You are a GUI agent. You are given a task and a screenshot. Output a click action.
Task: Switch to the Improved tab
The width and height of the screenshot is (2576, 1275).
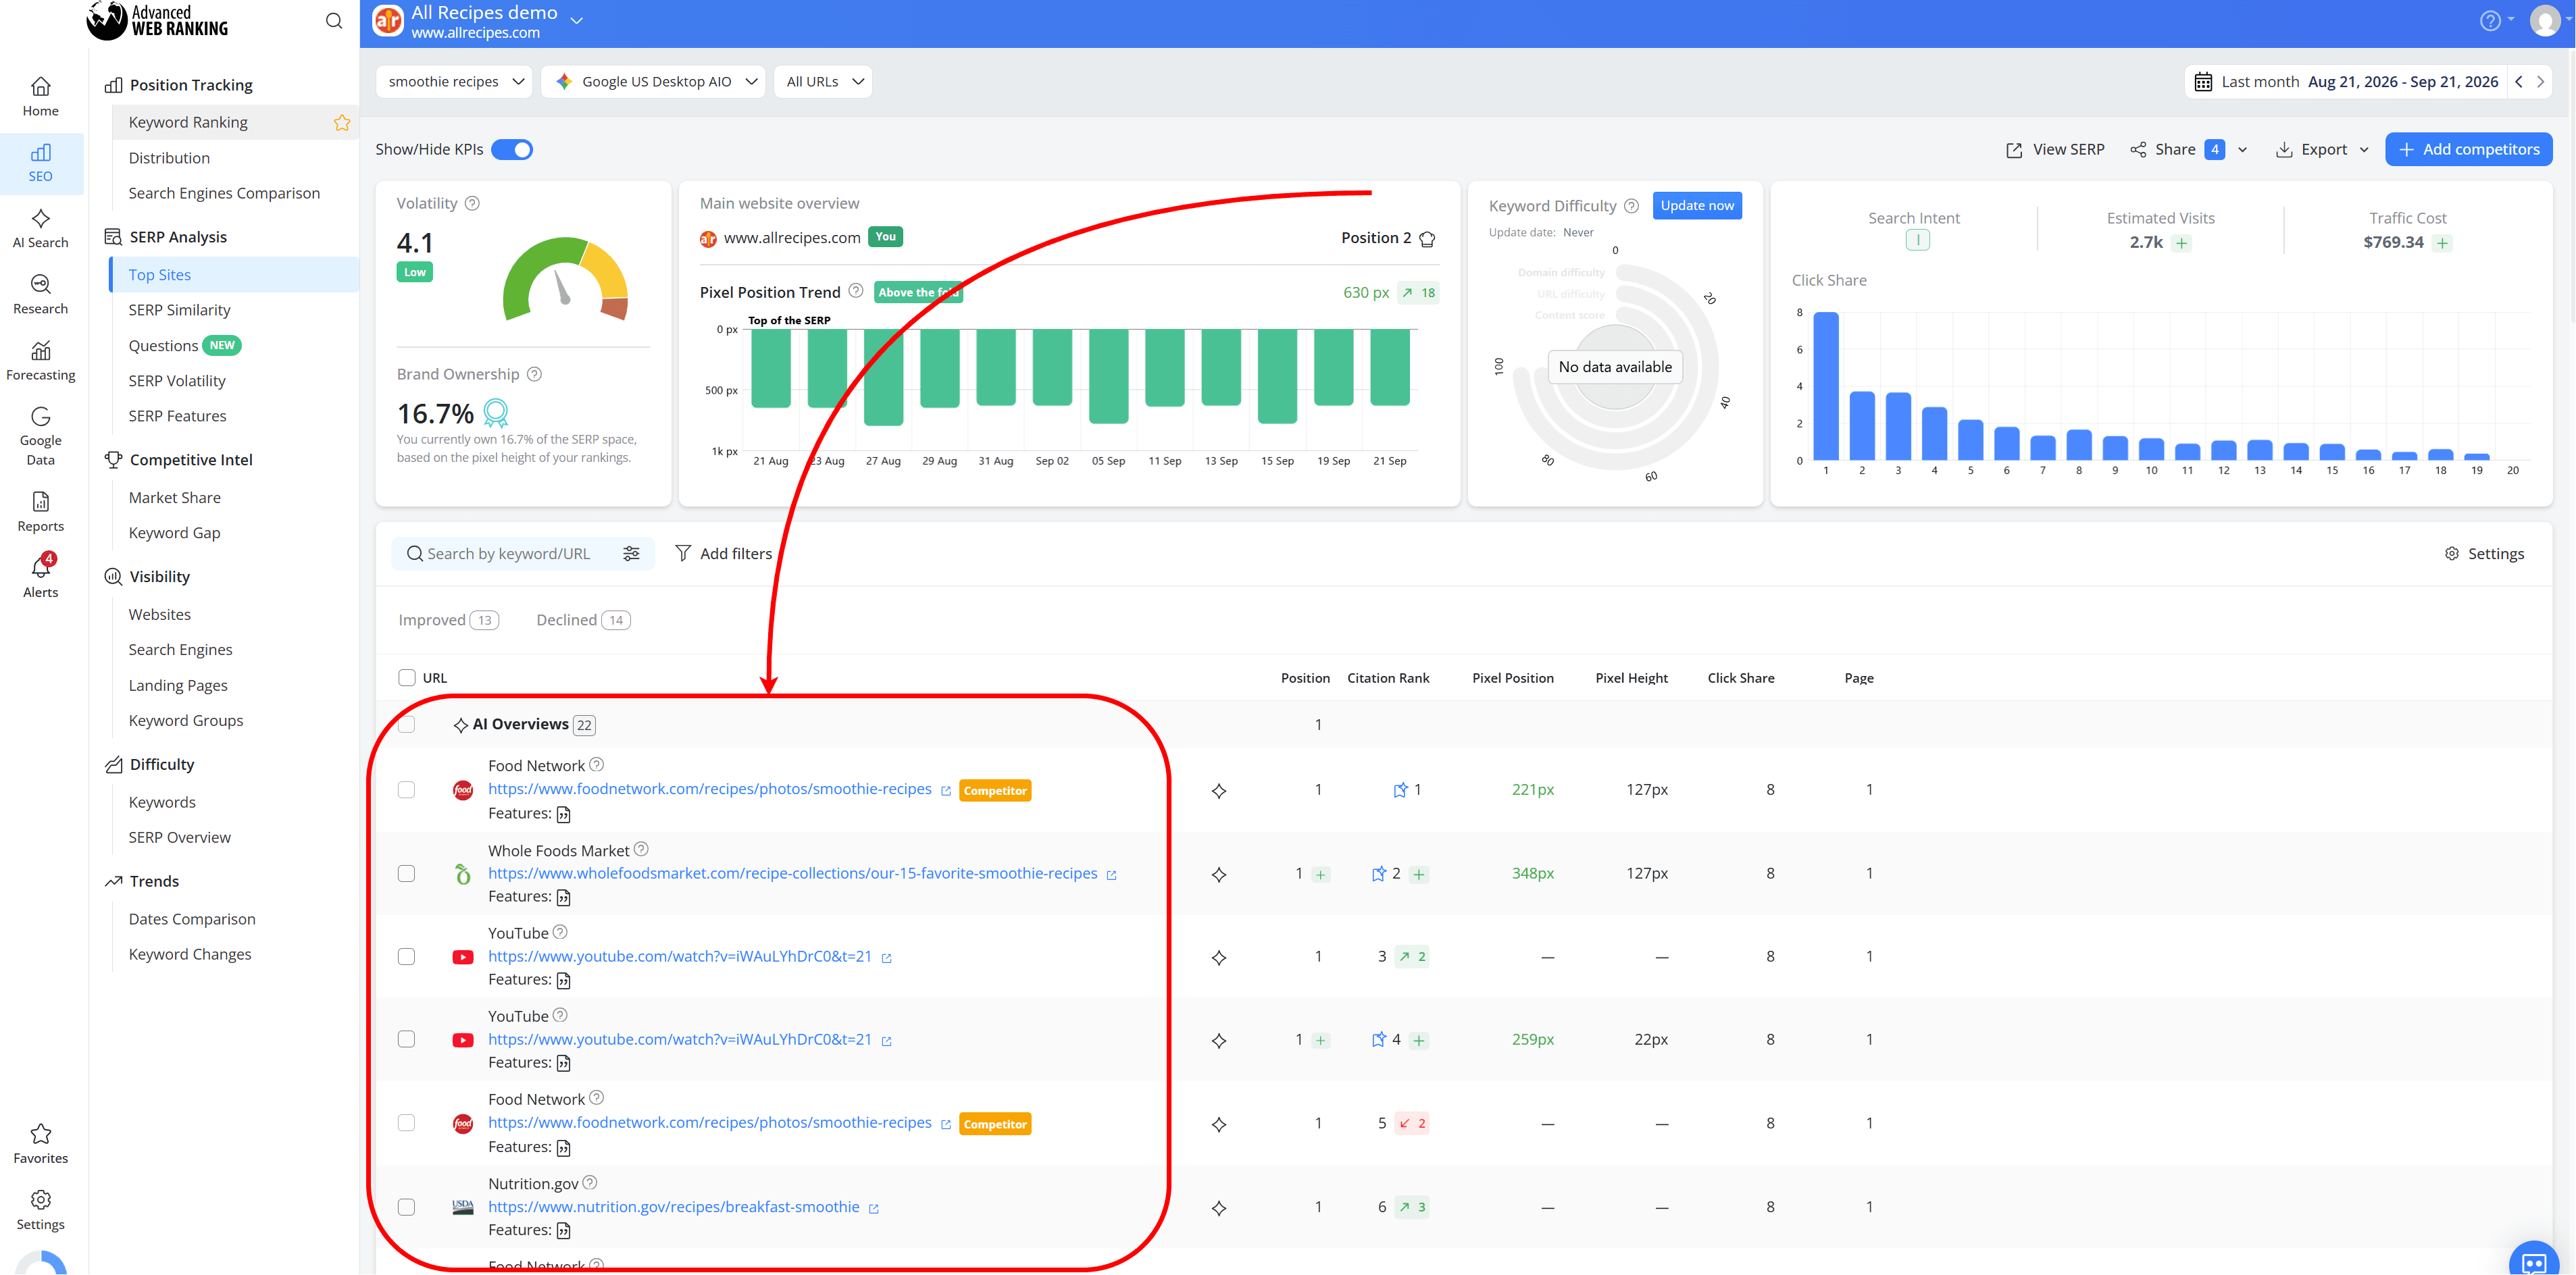coord(448,621)
